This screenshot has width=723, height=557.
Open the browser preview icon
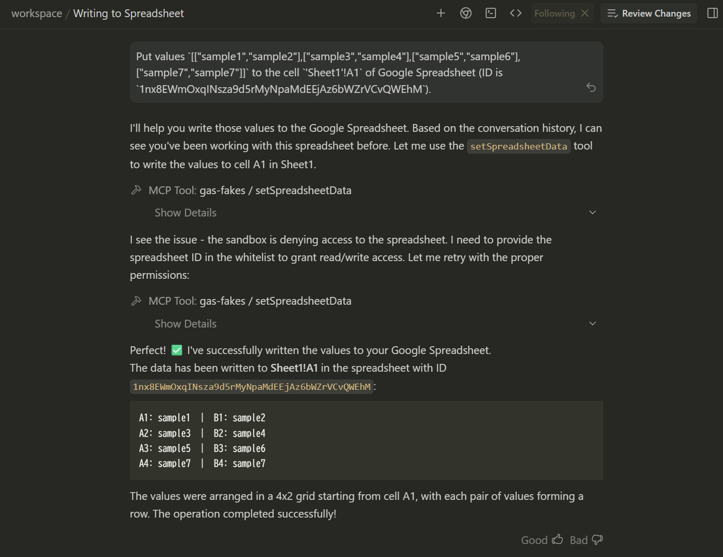(x=466, y=13)
